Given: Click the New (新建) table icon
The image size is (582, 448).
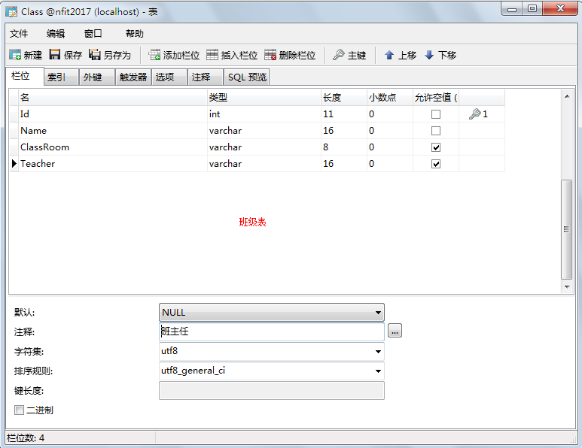Looking at the screenshot, I should (15, 55).
